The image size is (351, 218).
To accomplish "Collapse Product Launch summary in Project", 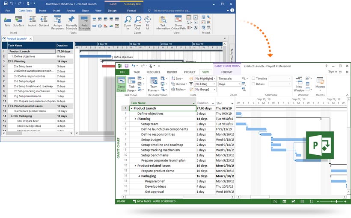I will click(132, 108).
